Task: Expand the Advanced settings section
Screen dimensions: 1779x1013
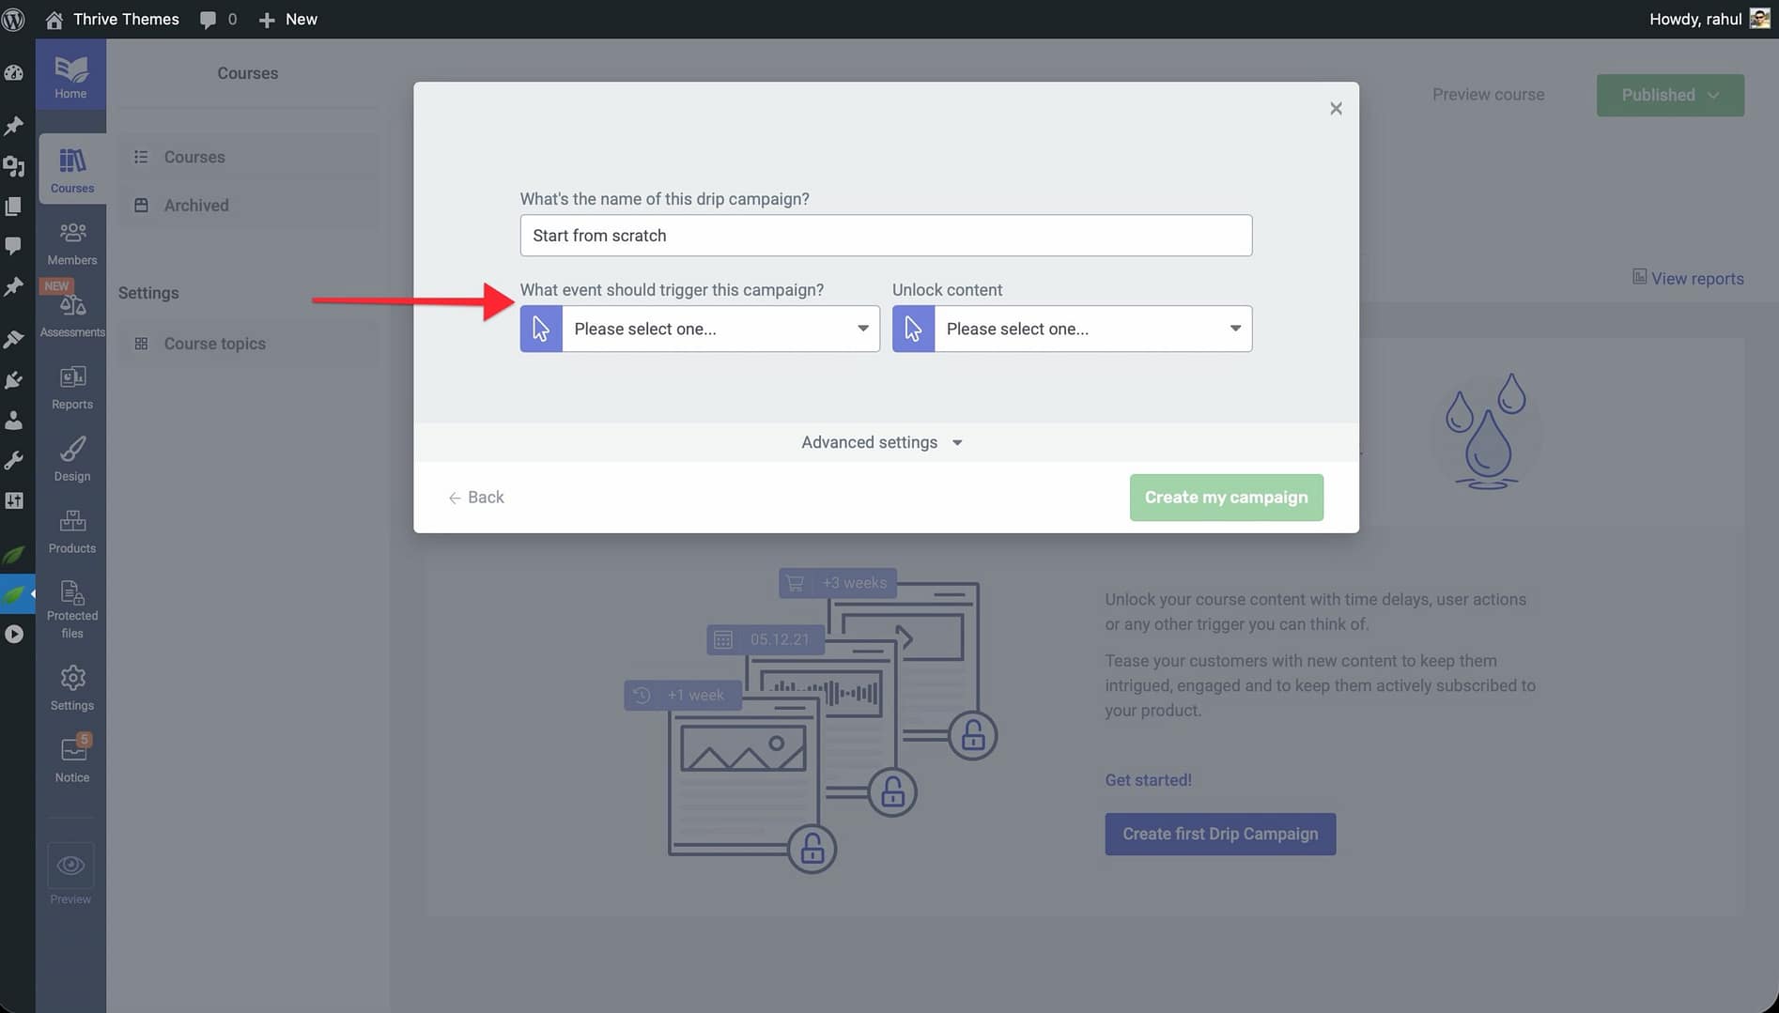Action: [x=881, y=442]
